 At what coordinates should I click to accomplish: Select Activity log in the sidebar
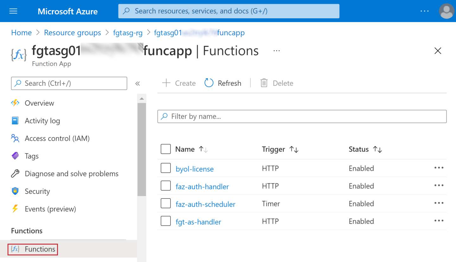pyautogui.click(x=41, y=121)
